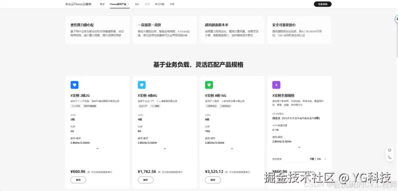Open the Flexus系列产品 nav dropdown

[x=119, y=4]
